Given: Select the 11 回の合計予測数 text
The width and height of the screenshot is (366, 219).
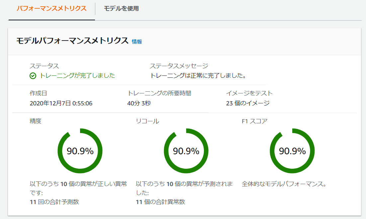Looking at the screenshot, I should click(54, 202).
